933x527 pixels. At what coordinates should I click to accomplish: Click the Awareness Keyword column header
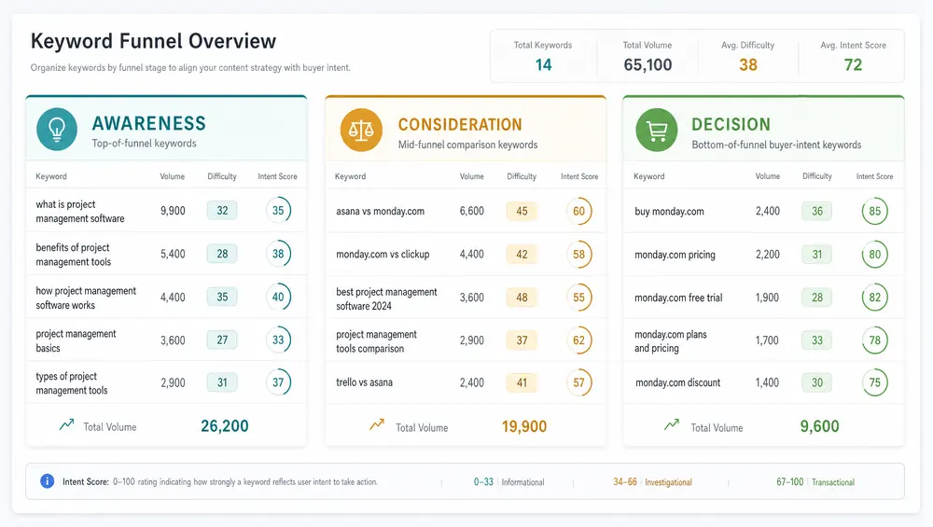(51, 176)
